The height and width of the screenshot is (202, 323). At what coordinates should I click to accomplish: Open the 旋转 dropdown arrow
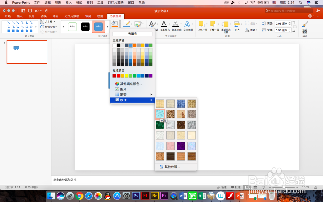(x=257, y=30)
